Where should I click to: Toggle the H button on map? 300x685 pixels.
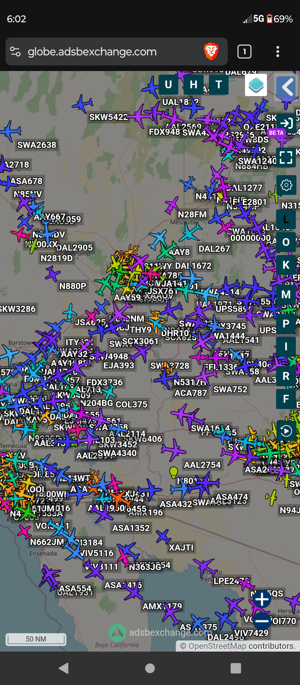tap(194, 85)
